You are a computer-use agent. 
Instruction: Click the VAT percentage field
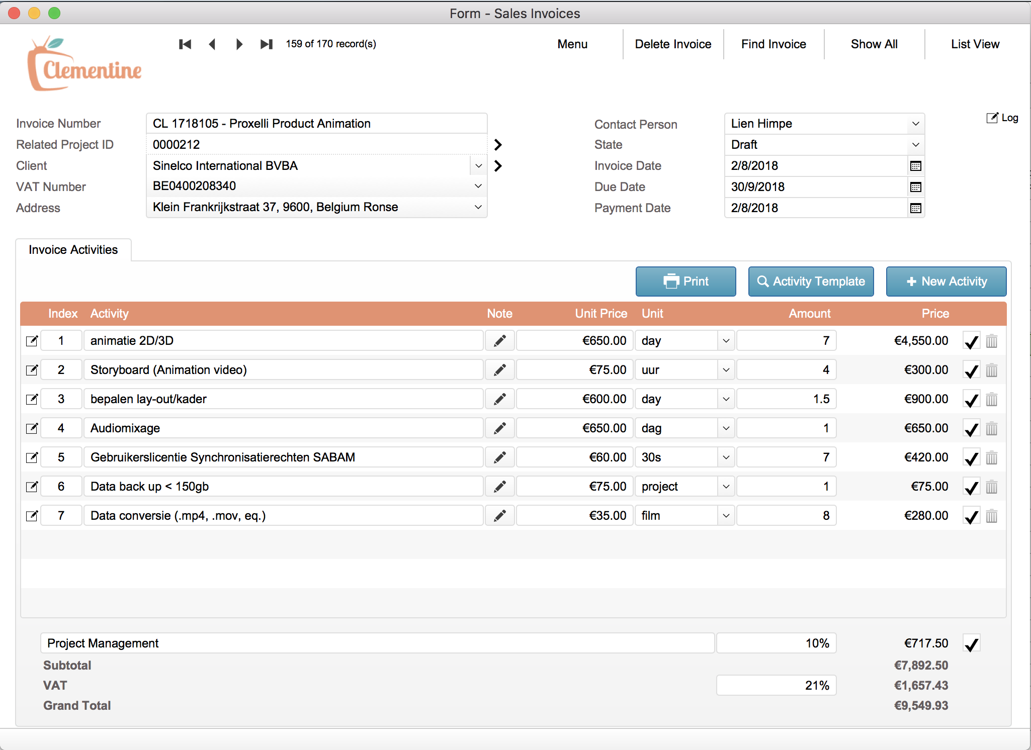777,686
